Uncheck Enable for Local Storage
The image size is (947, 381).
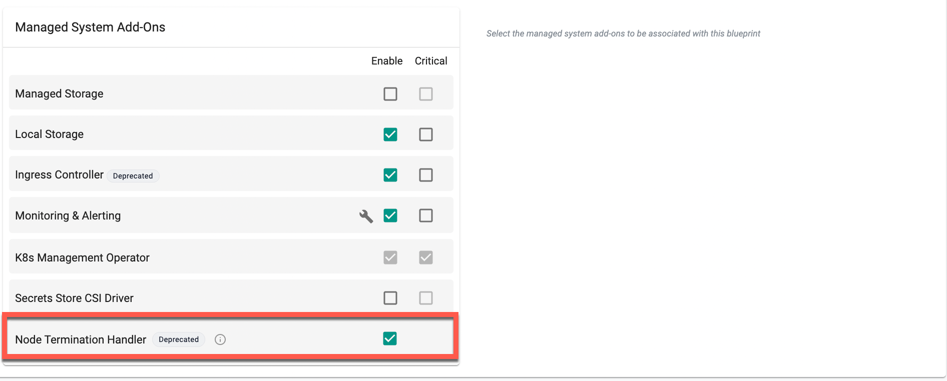click(x=390, y=134)
